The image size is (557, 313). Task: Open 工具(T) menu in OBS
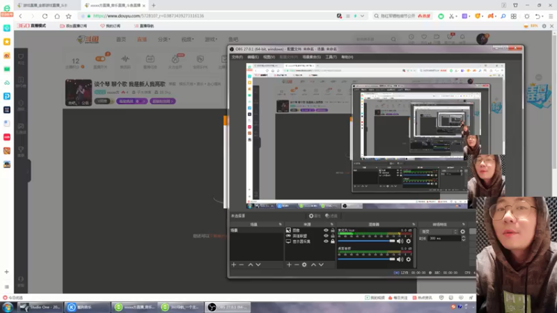[331, 57]
